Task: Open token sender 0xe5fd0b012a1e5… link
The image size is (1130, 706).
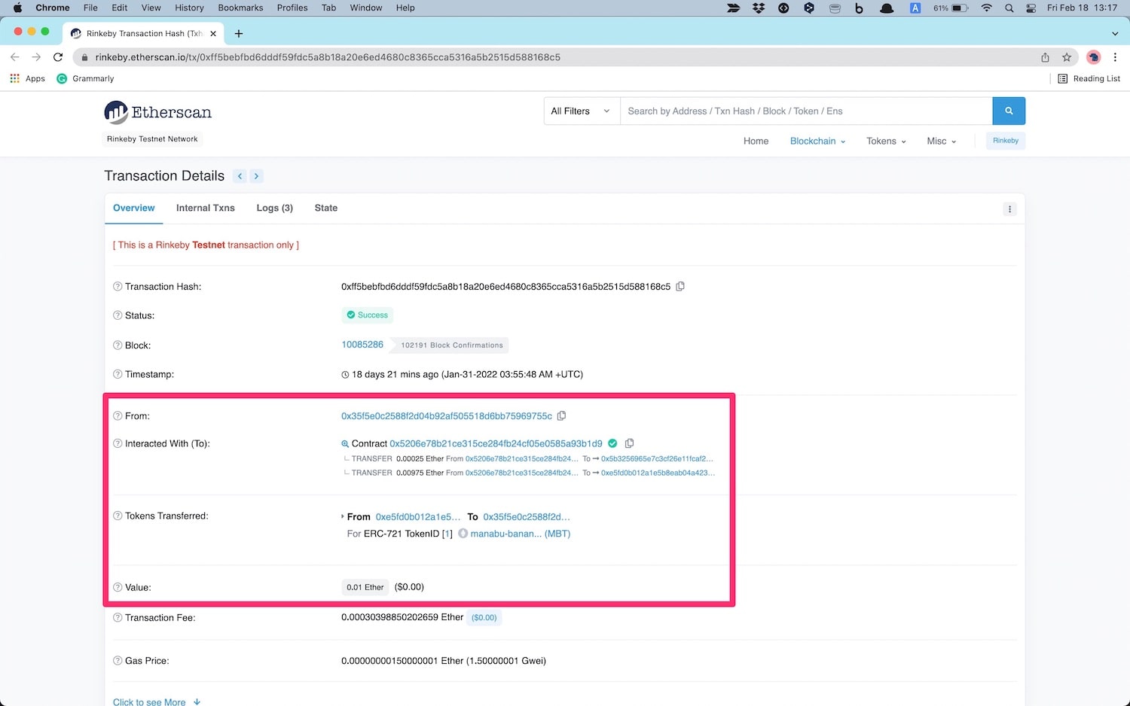Action: [418, 517]
